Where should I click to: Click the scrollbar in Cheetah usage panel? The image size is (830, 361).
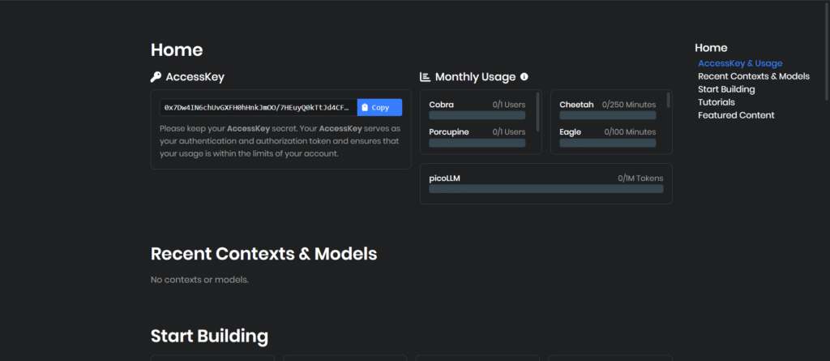[668, 100]
